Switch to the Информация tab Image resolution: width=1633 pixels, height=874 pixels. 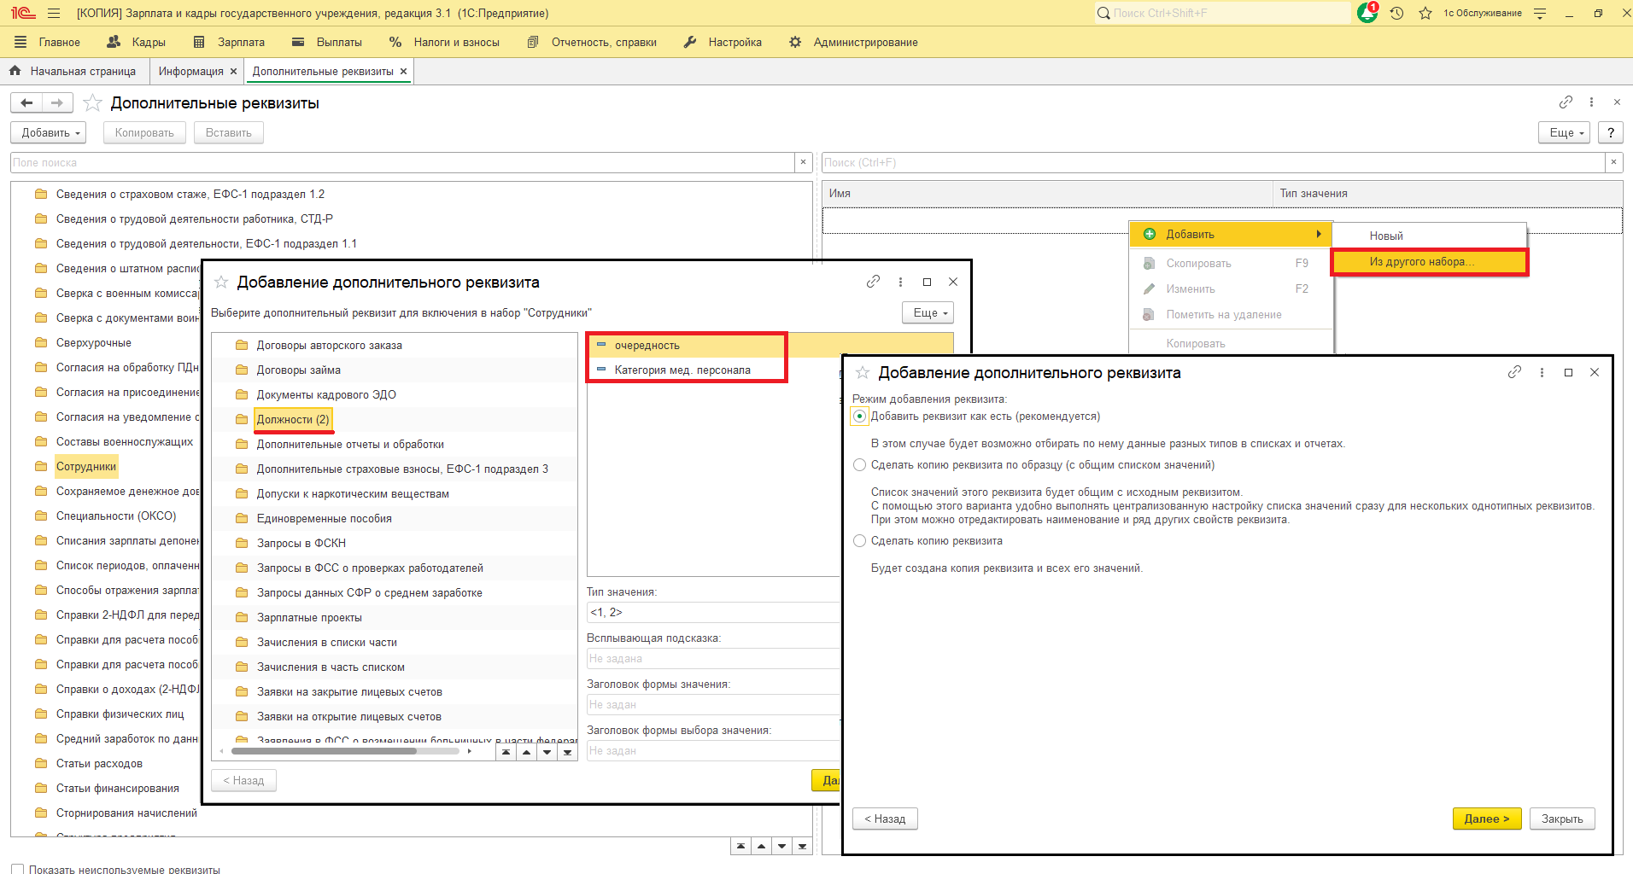coord(190,72)
